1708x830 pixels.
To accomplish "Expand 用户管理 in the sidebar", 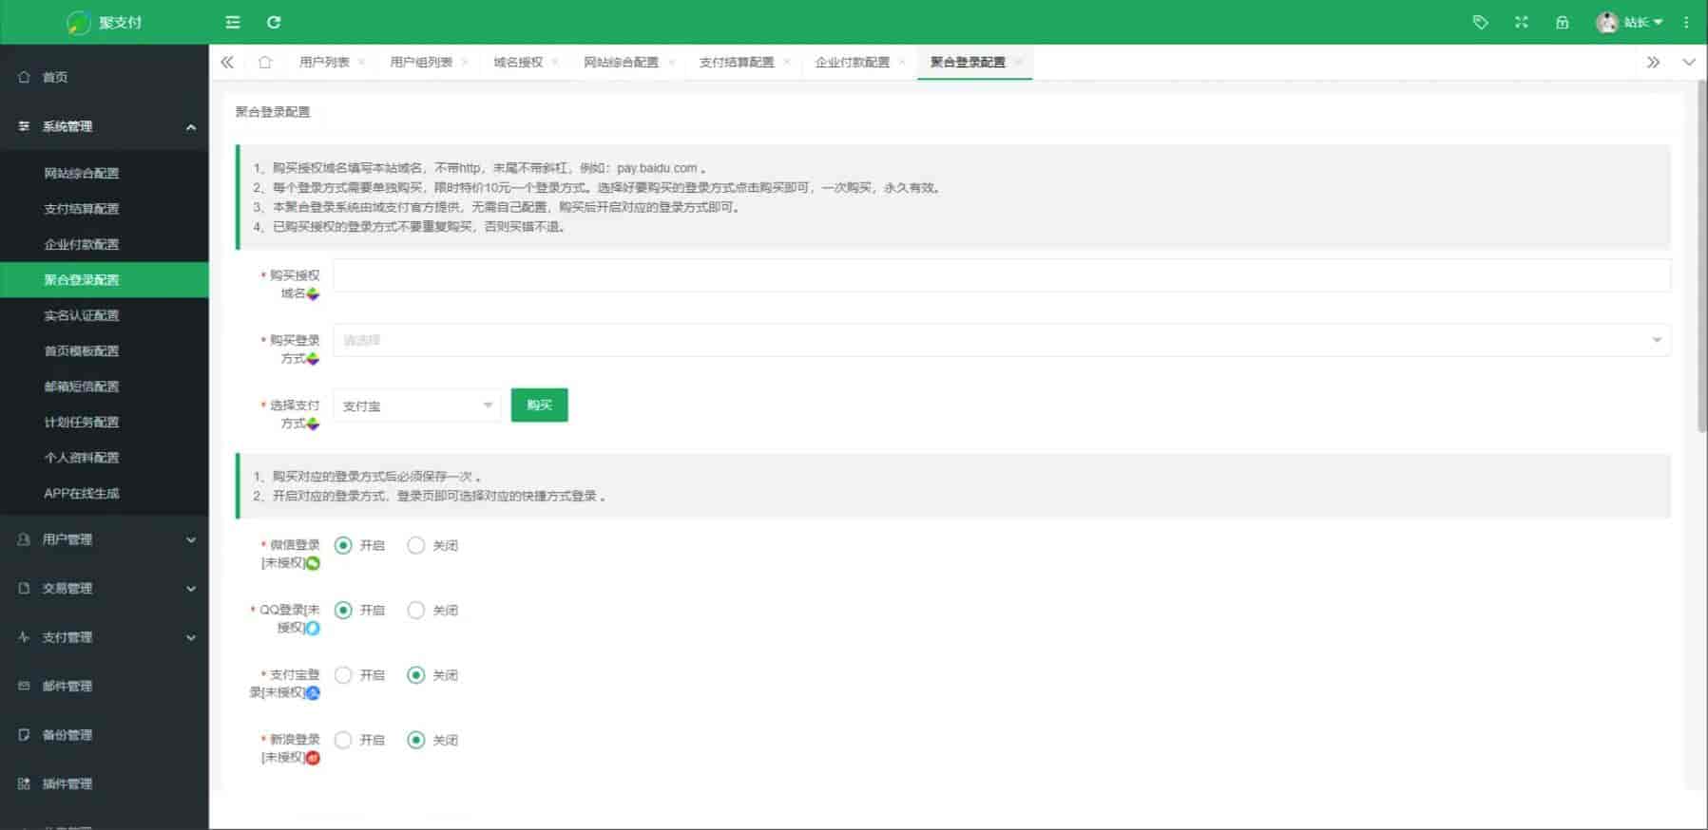I will 105,539.
